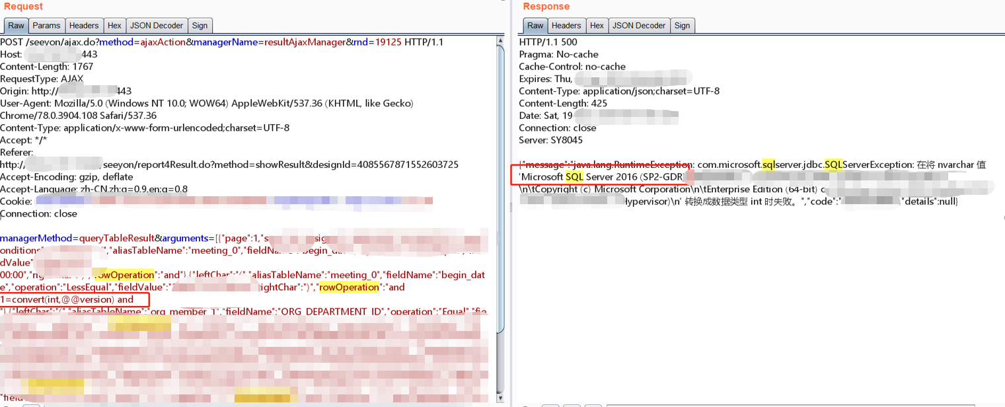
Task: Click the 'RequestType: AJAX' header
Action: coord(42,79)
